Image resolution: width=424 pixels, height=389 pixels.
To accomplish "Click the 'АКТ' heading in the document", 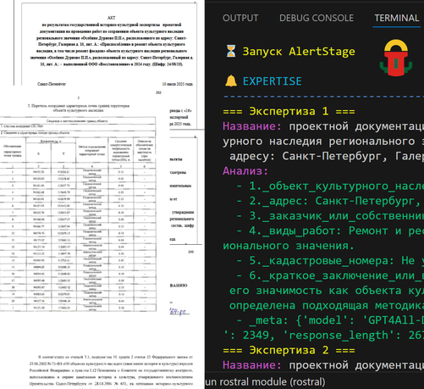I will 112,18.
